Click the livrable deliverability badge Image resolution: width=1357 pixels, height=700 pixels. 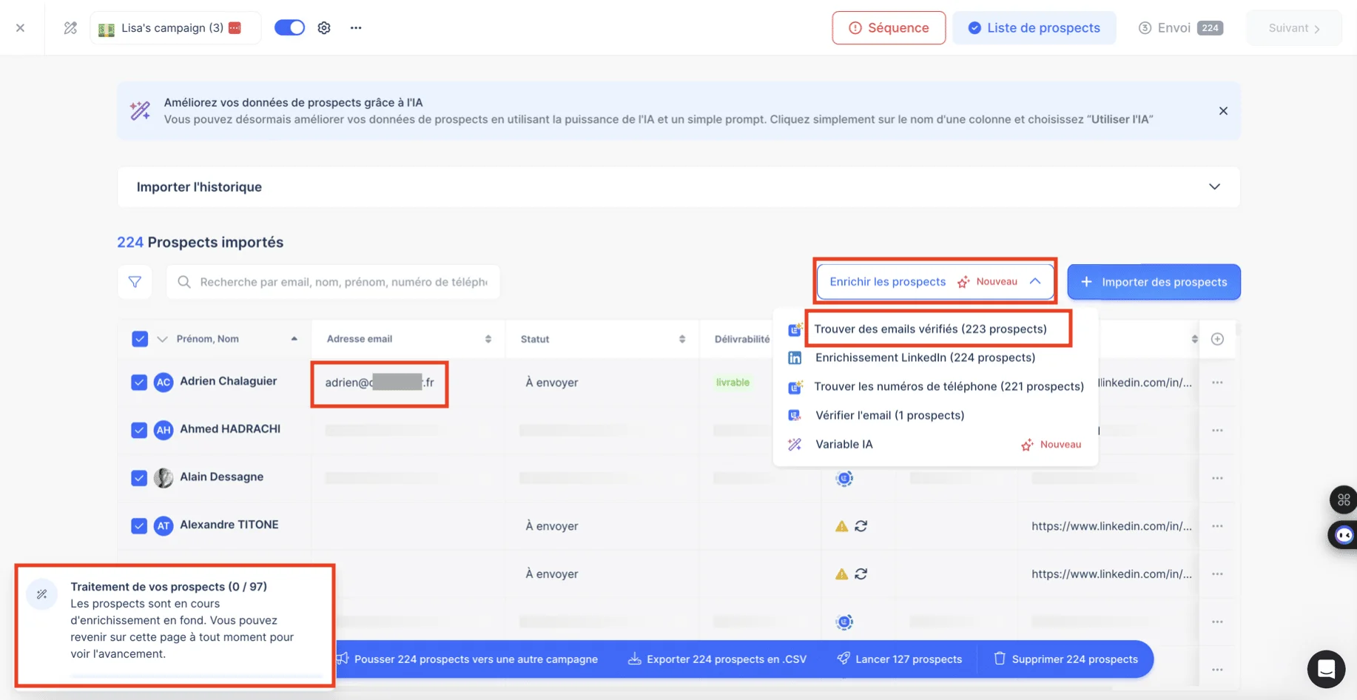coord(733,383)
